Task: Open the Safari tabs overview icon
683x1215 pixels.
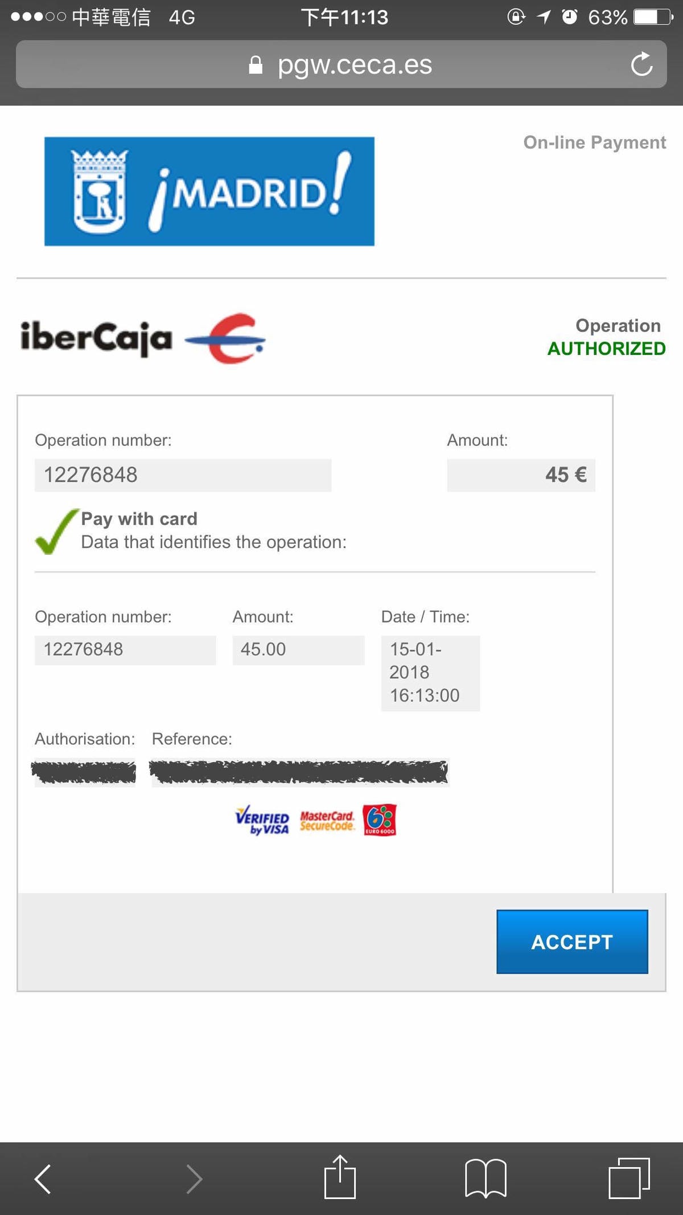Action: 629,1179
